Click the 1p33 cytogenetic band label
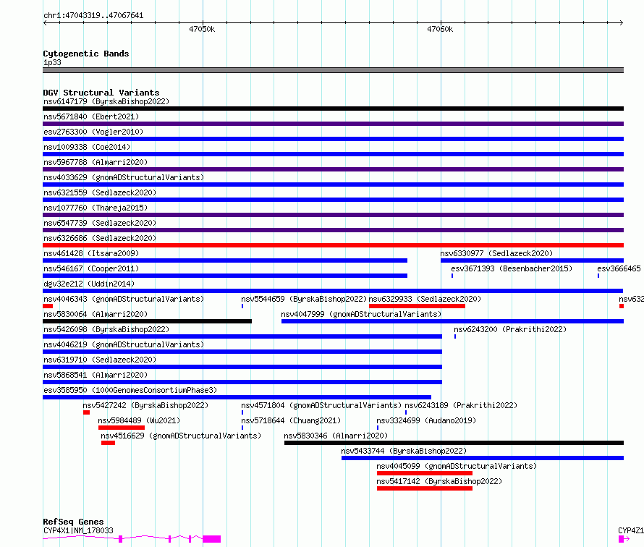This screenshot has width=644, height=547. pyautogui.click(x=52, y=62)
